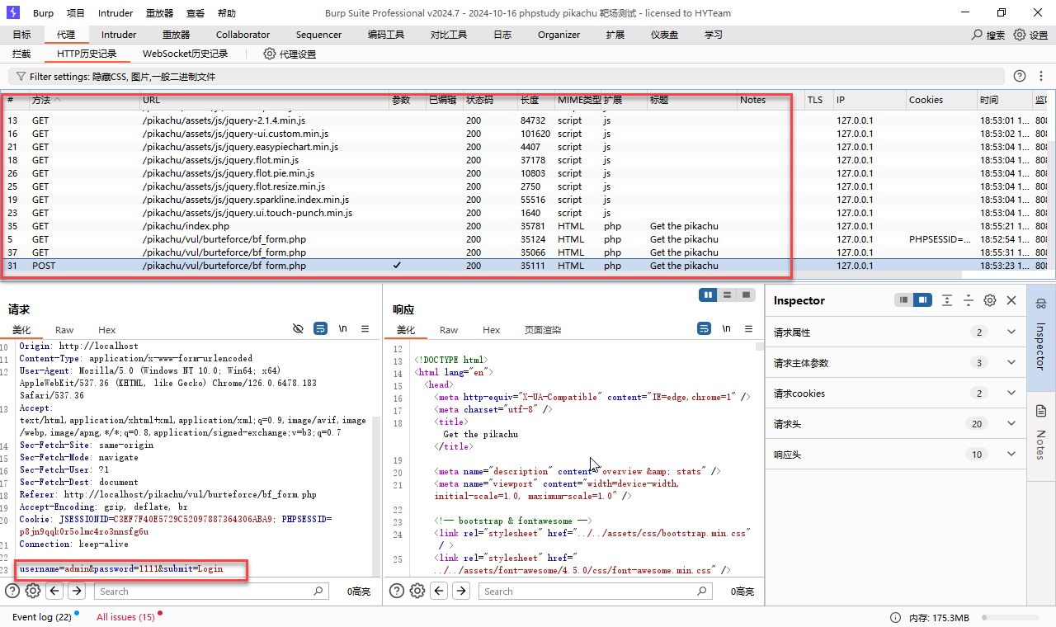Image resolution: width=1056 pixels, height=627 pixels.
Task: Click the filter help question mark icon
Action: point(1019,76)
